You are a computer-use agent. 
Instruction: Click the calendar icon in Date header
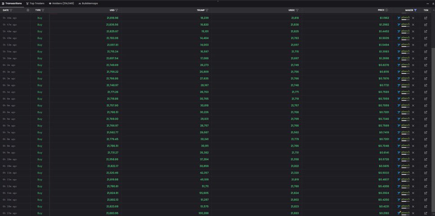(x=28, y=10)
